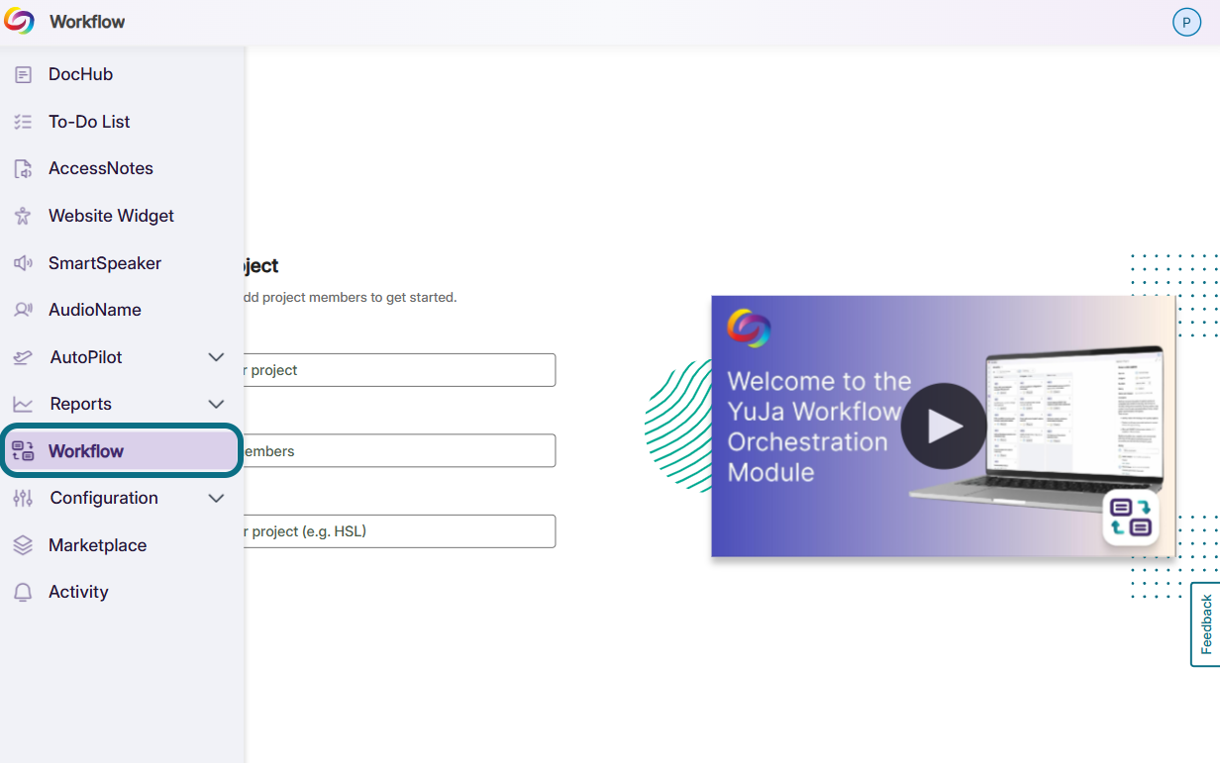Click the To-Do List checklist icon

(x=23, y=122)
